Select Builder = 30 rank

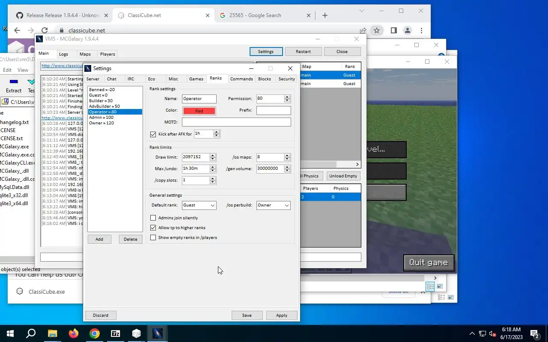(x=115, y=101)
